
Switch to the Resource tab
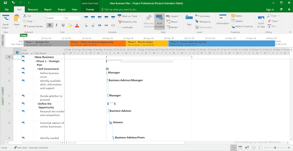coord(33,9)
